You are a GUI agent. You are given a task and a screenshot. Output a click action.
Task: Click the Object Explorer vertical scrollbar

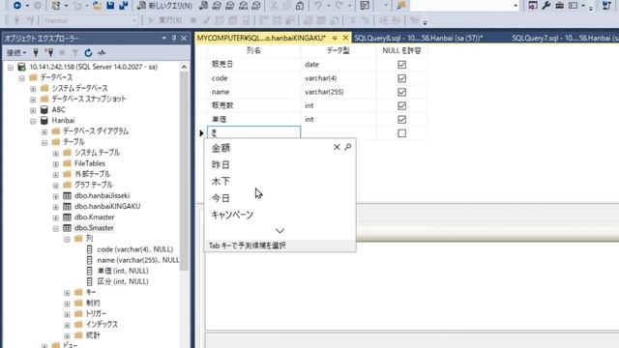(184, 170)
